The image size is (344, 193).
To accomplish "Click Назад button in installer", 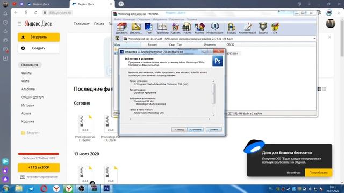I will (x=179, y=130).
